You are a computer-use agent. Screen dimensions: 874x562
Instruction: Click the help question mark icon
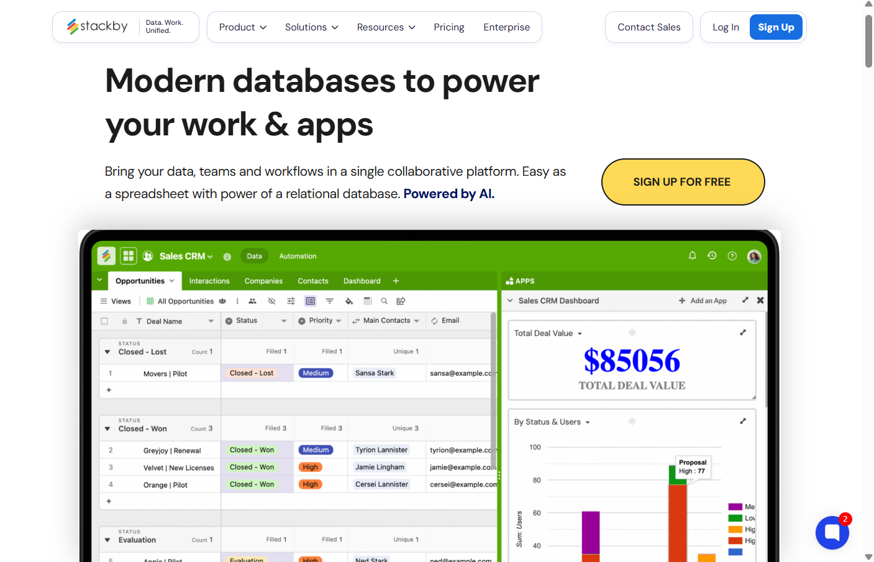tap(732, 256)
